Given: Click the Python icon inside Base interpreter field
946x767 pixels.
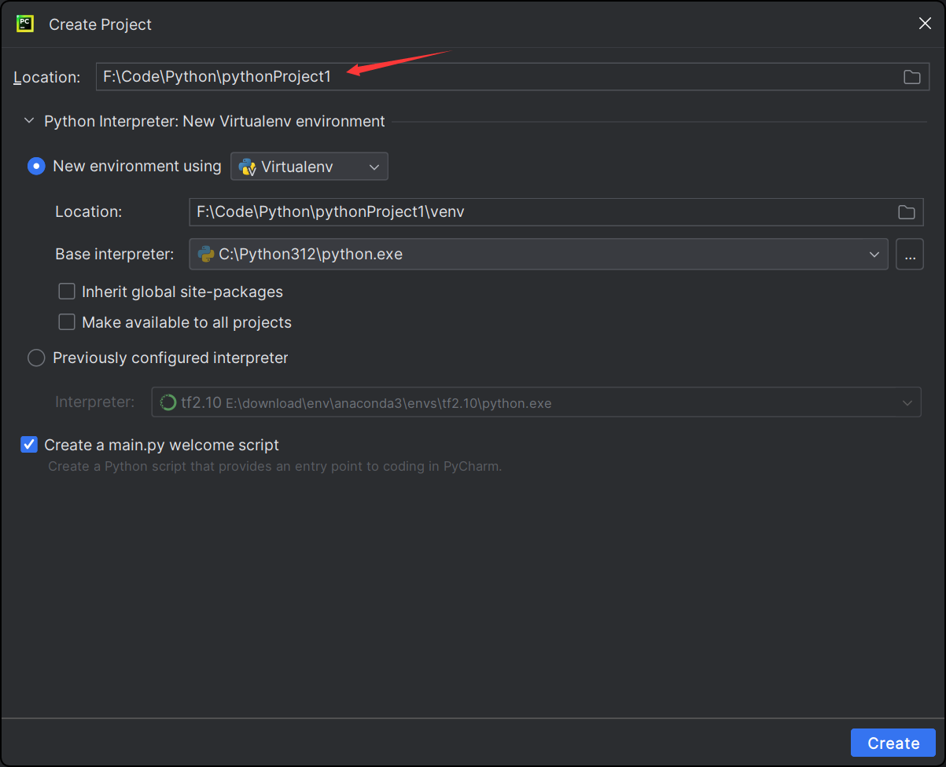Looking at the screenshot, I should (x=206, y=254).
